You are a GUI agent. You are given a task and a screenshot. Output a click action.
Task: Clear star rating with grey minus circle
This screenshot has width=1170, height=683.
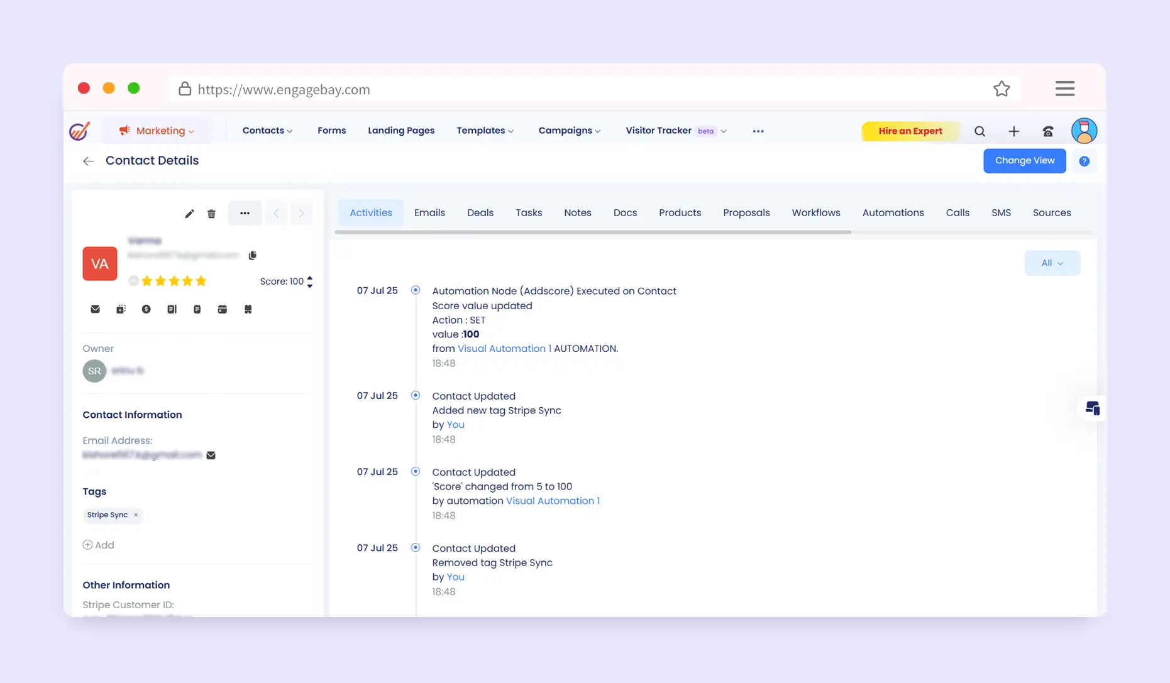(133, 281)
